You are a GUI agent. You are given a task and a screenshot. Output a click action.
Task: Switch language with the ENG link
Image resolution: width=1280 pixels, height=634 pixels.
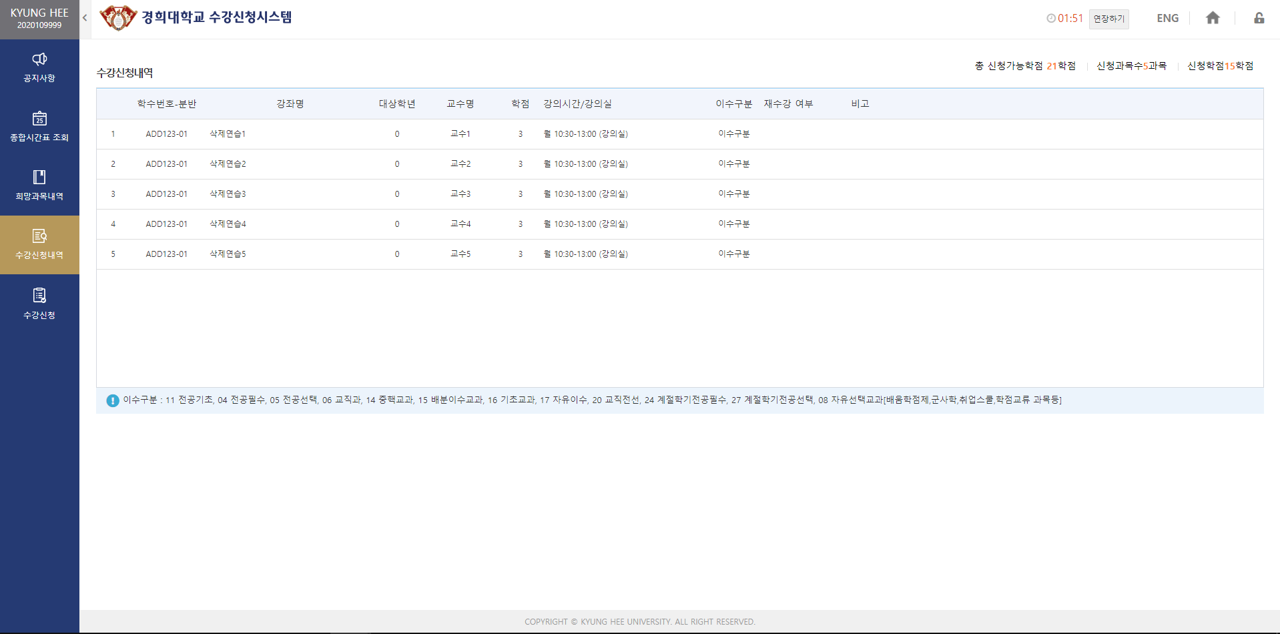point(1167,18)
